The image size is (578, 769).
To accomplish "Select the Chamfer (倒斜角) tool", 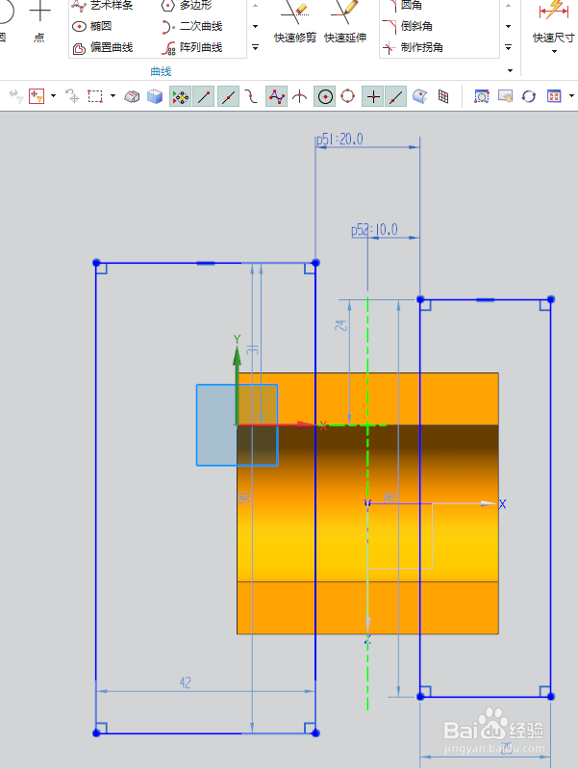I will point(409,26).
